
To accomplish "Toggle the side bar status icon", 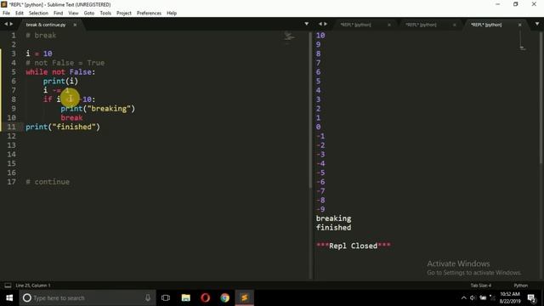I will 8,286.
